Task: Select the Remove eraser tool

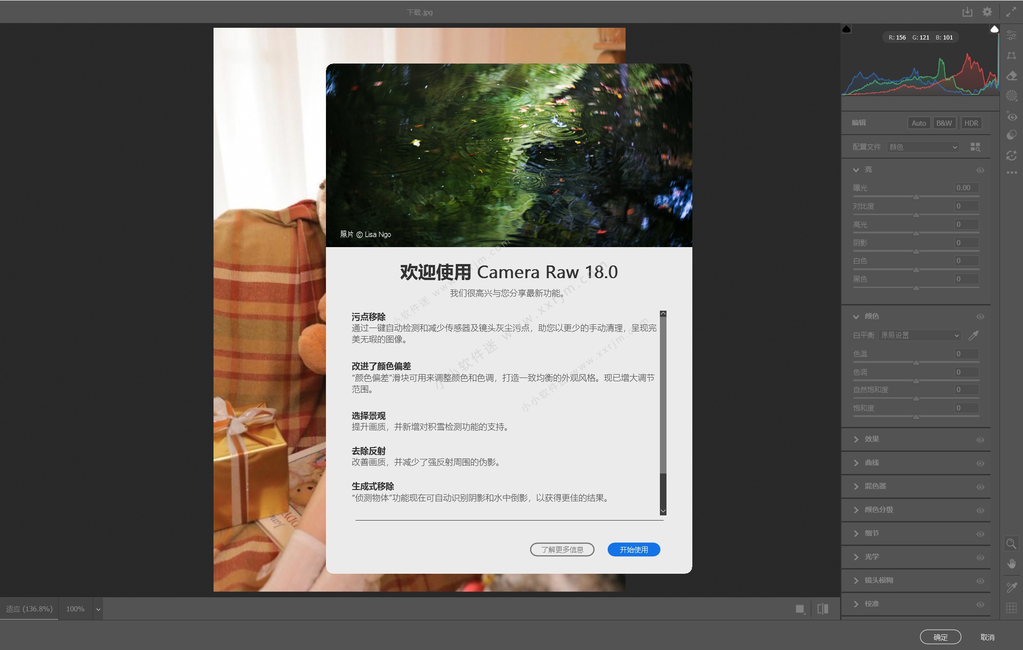Action: point(1011,76)
